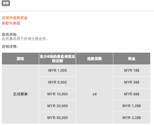Select the 足球赛事 table cell
The height and width of the screenshot is (126, 154).
tap(20, 94)
